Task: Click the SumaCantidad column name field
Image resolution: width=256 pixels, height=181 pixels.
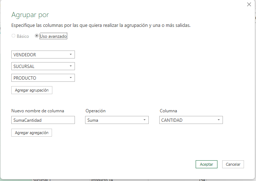Action: 43,120
